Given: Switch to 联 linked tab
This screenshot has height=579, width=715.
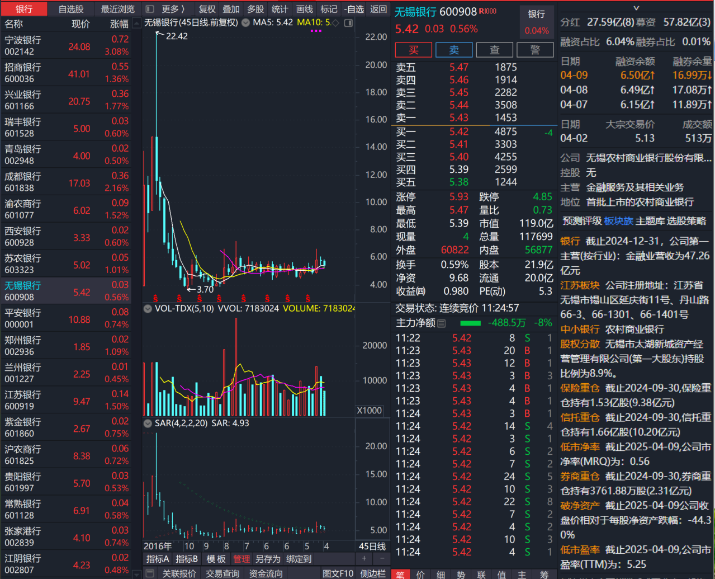Looking at the screenshot, I should (x=481, y=574).
